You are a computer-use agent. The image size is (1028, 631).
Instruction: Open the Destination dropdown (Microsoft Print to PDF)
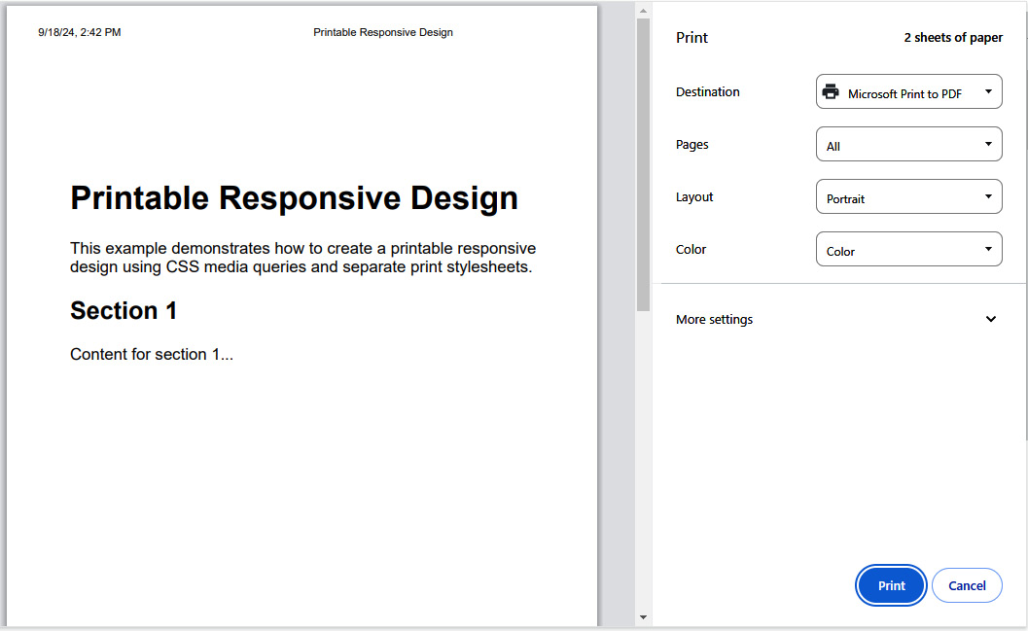908,91
